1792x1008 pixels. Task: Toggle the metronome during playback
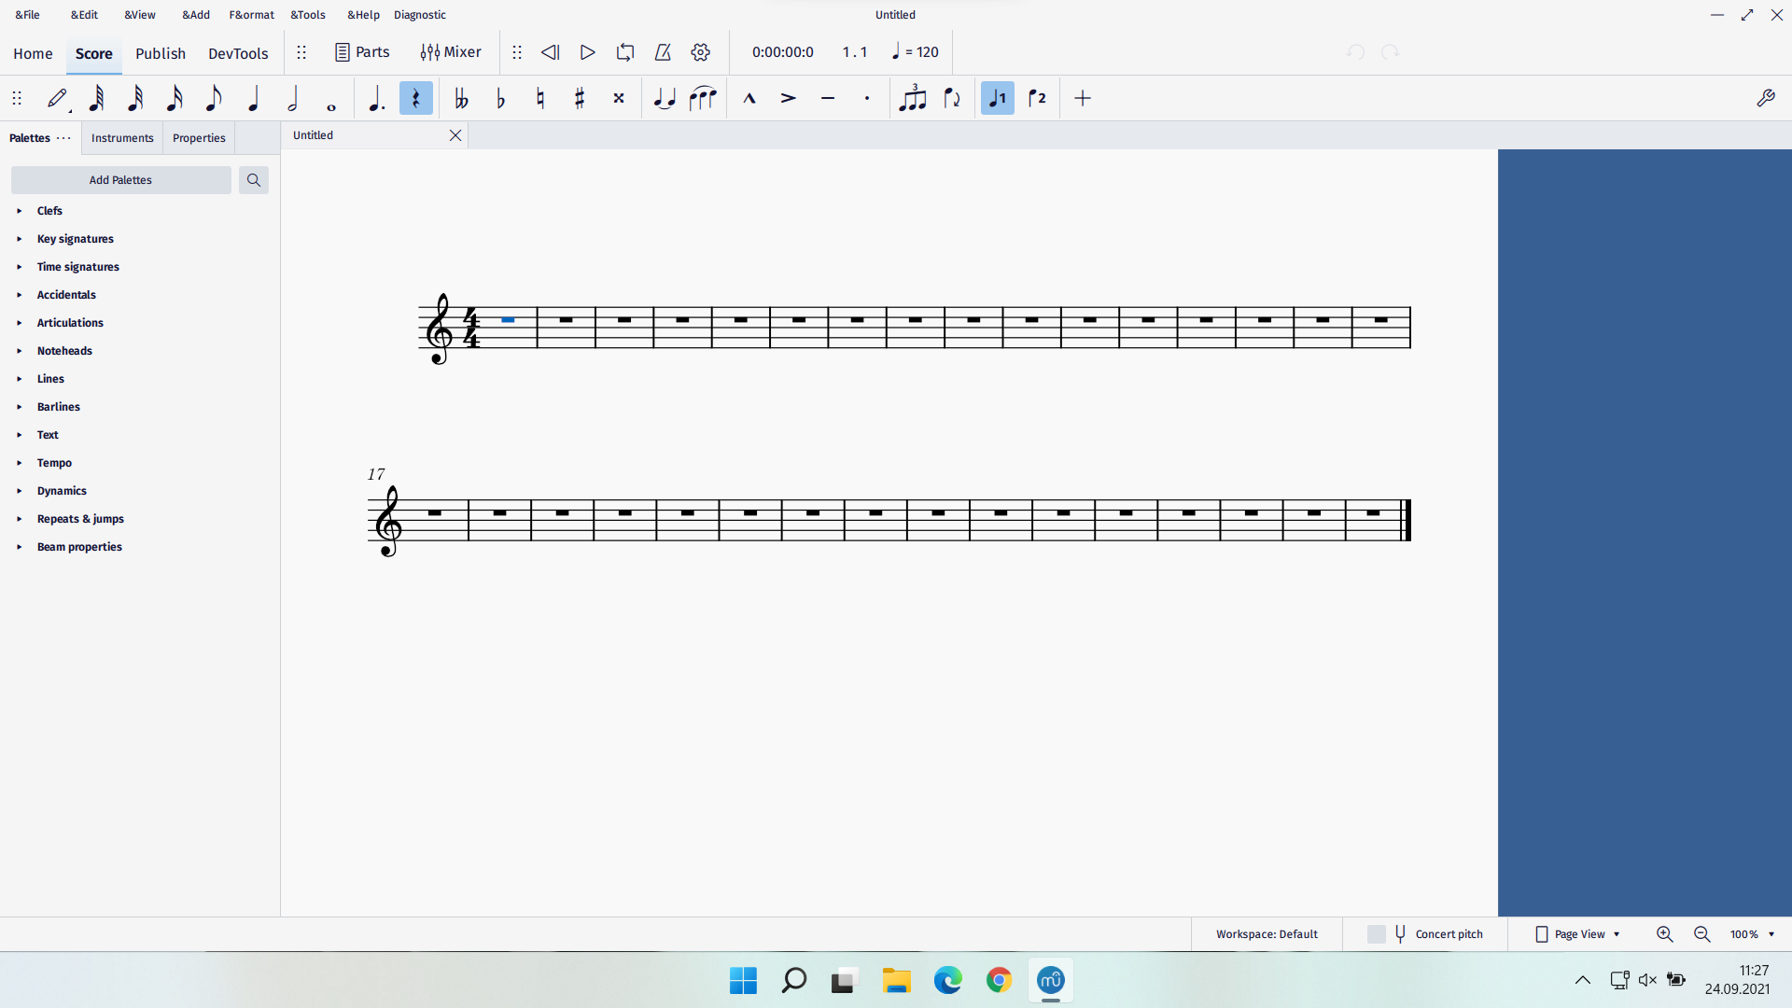point(663,52)
